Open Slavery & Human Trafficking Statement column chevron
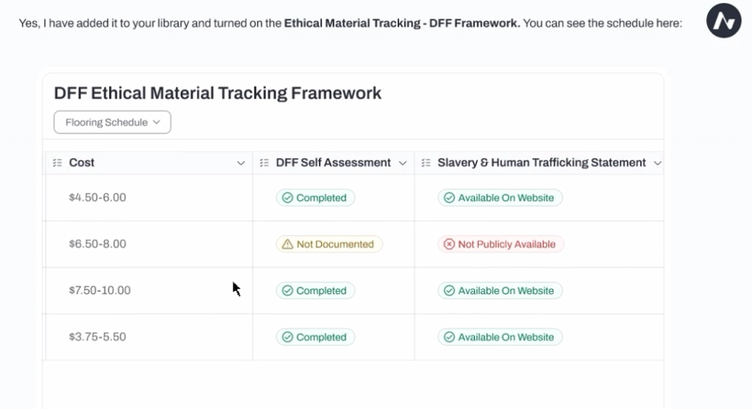This screenshot has width=752, height=409. [x=657, y=164]
